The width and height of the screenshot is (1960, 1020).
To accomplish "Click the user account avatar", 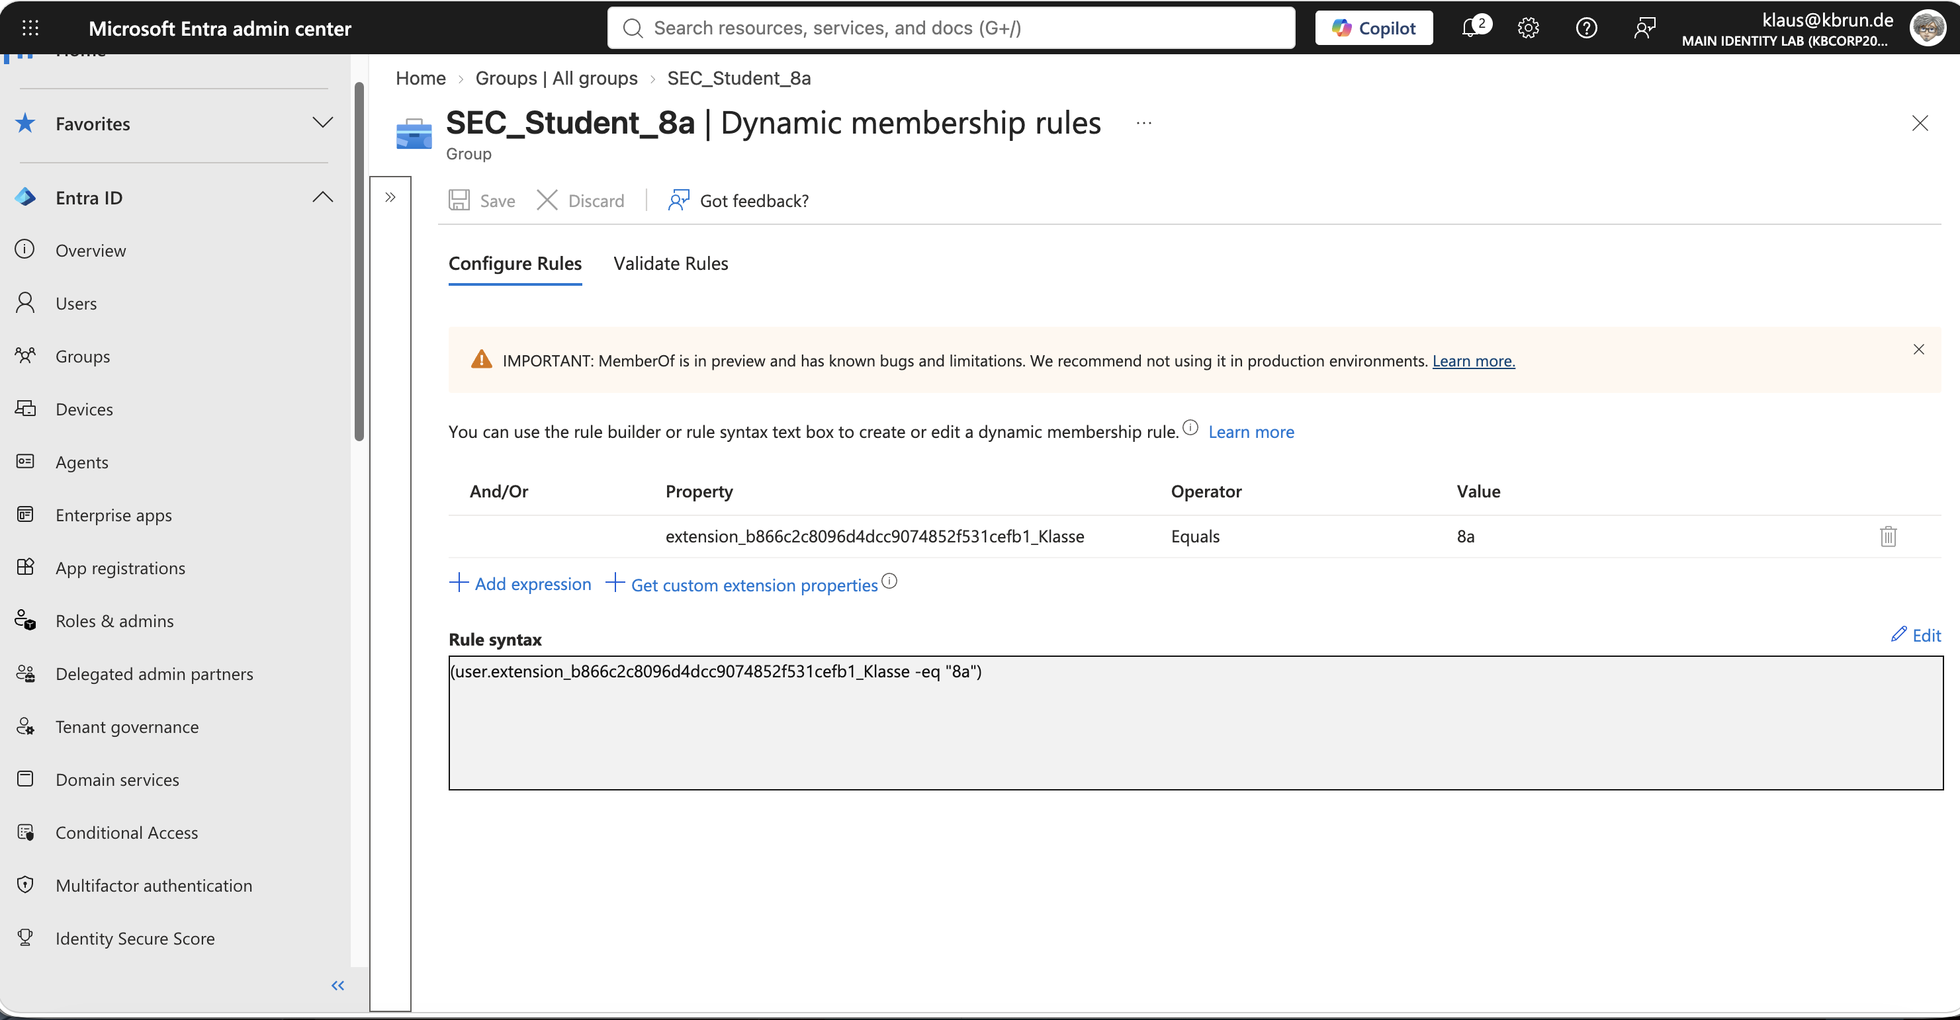I will click(x=1928, y=28).
